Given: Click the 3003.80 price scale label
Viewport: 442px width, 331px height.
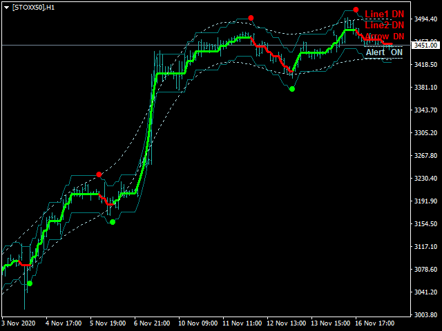Looking at the screenshot, I should tap(425, 315).
